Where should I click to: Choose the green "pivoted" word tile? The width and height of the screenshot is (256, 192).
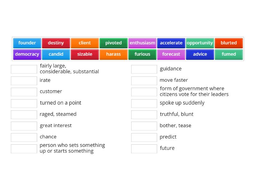[114, 43]
